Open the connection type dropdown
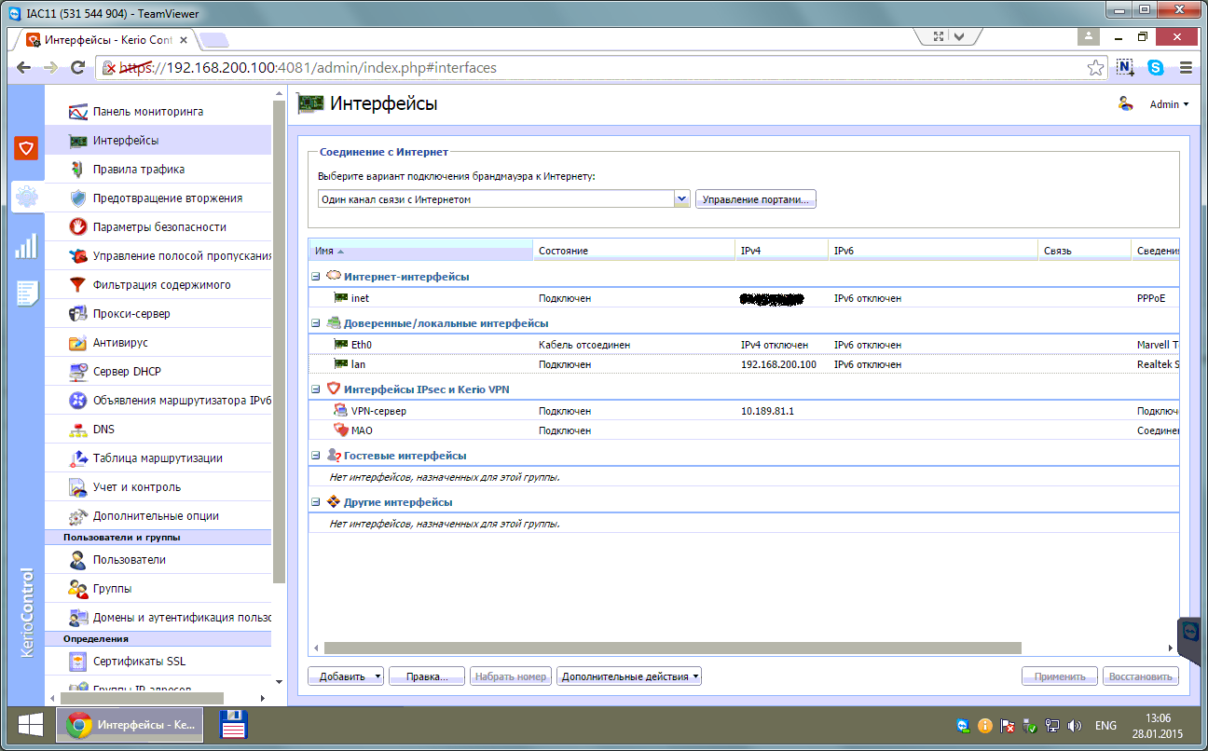 point(503,198)
